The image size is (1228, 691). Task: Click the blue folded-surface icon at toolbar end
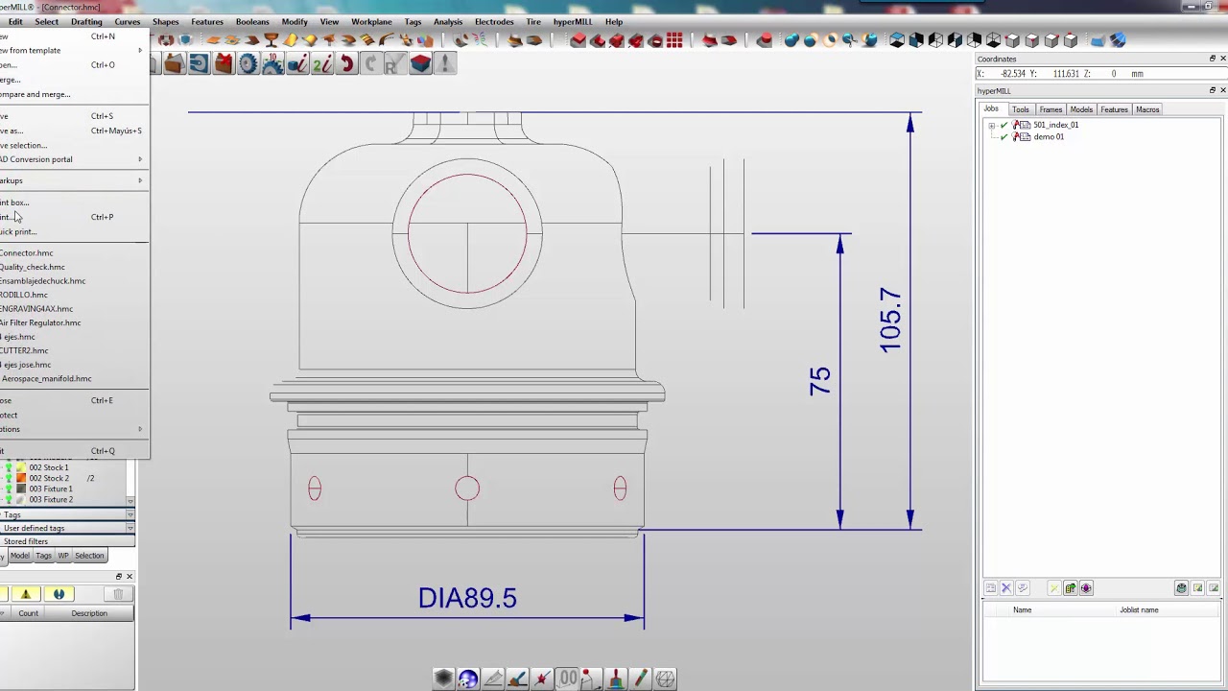pos(1118,40)
